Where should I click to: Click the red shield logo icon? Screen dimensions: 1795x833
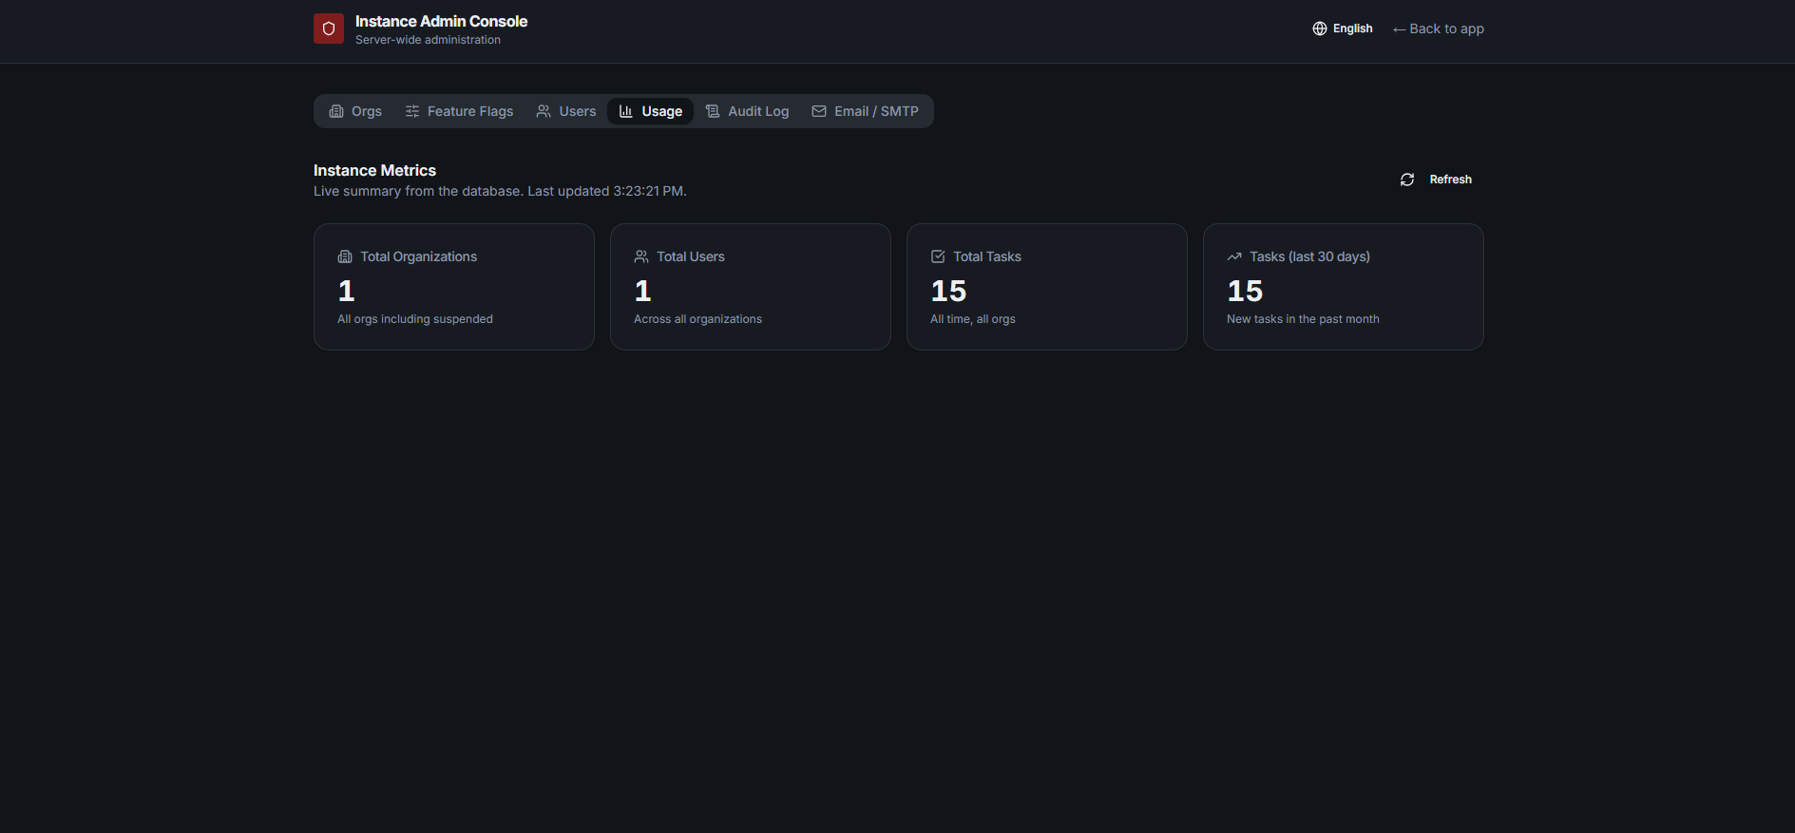pyautogui.click(x=329, y=28)
